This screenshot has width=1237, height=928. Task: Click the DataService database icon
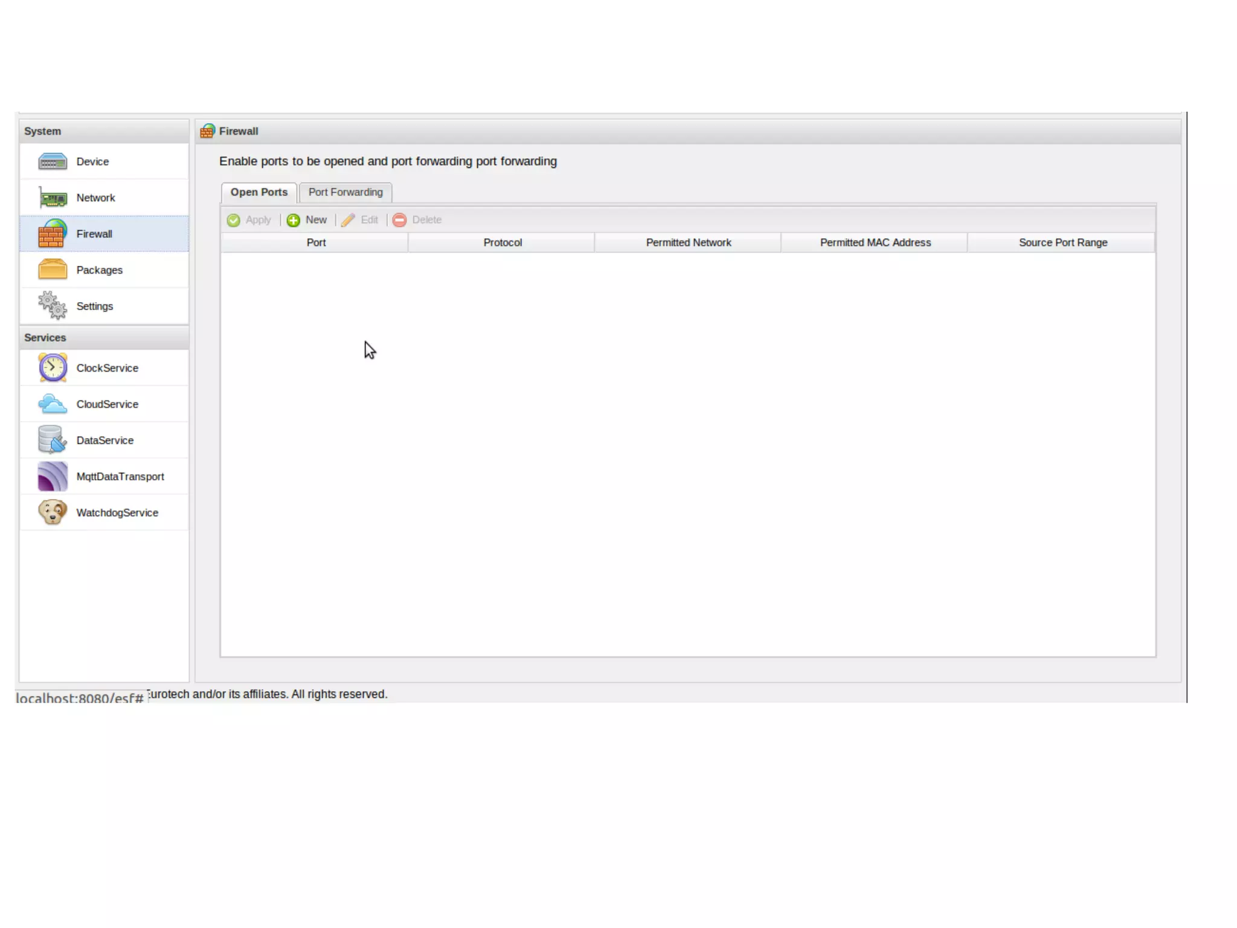tap(53, 440)
